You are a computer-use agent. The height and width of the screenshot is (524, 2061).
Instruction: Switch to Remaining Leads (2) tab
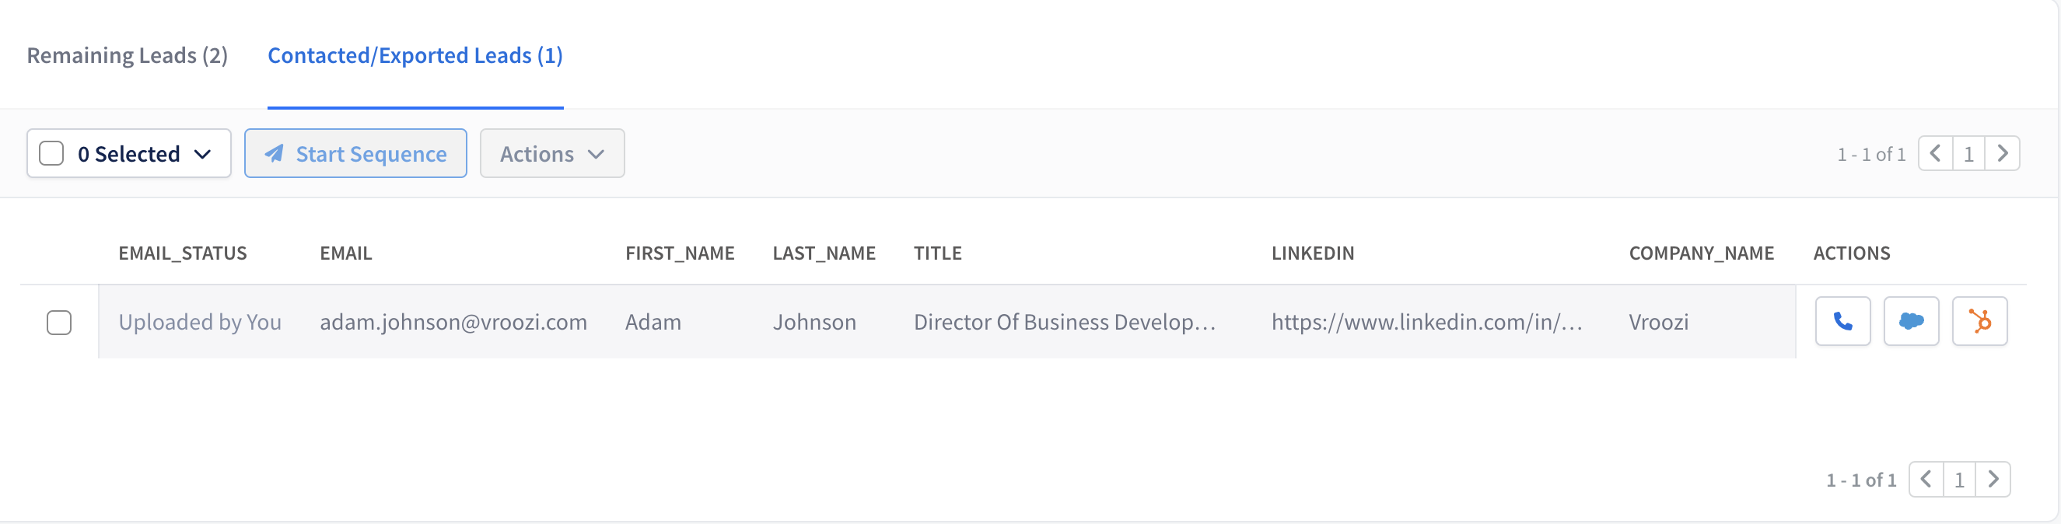pos(128,55)
